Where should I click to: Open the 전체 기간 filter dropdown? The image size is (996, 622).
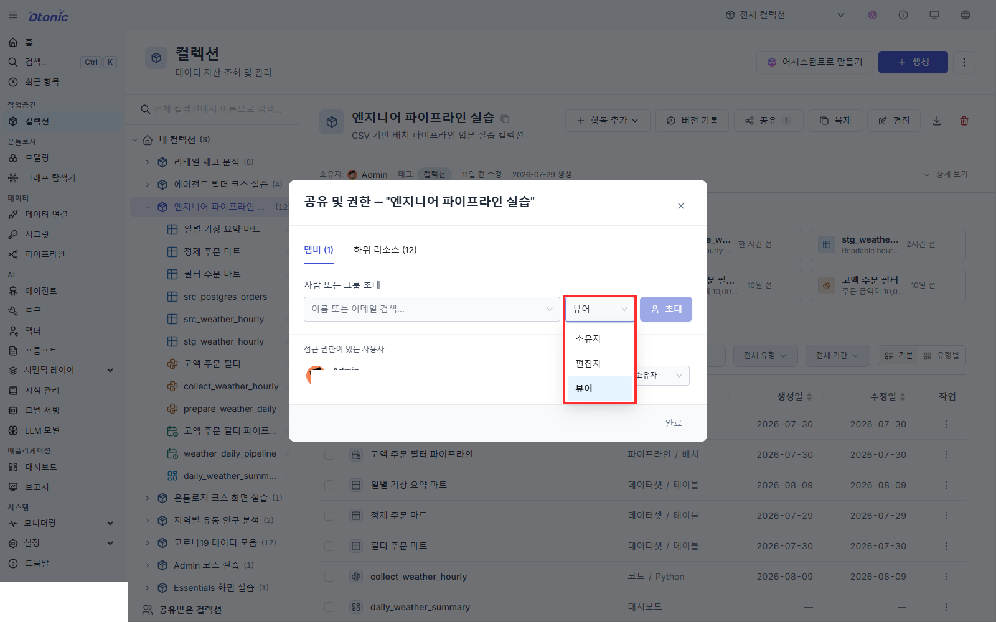(837, 355)
